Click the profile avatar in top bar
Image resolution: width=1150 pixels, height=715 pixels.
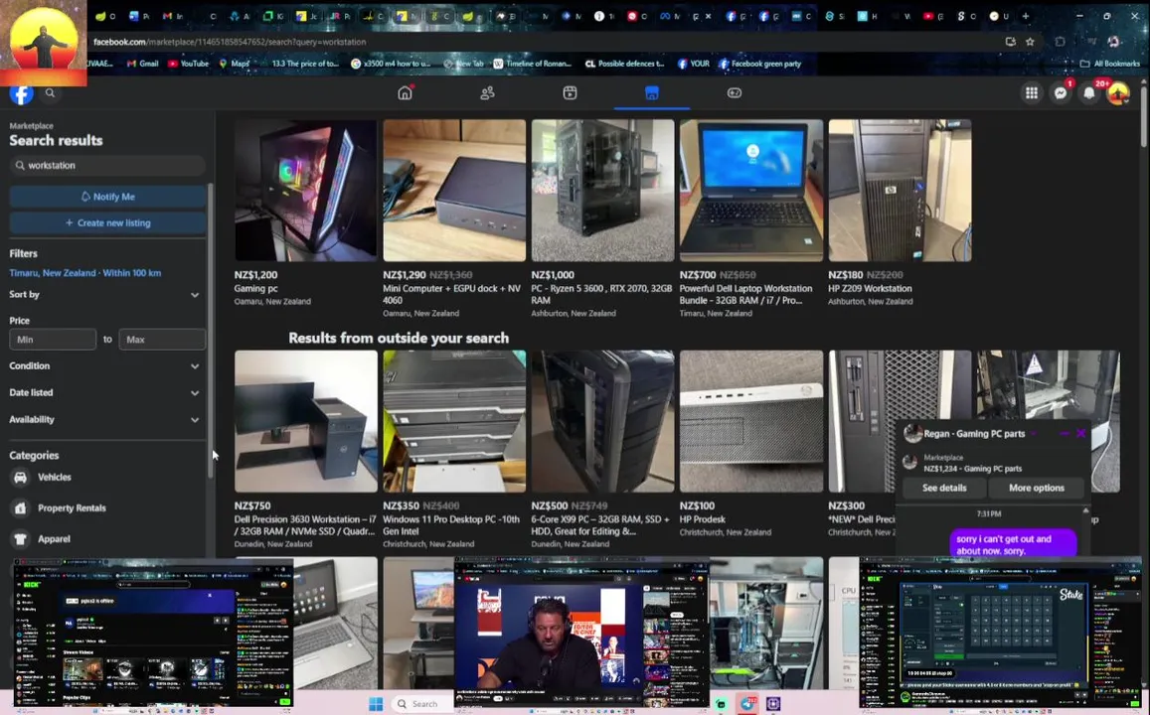coord(1118,93)
